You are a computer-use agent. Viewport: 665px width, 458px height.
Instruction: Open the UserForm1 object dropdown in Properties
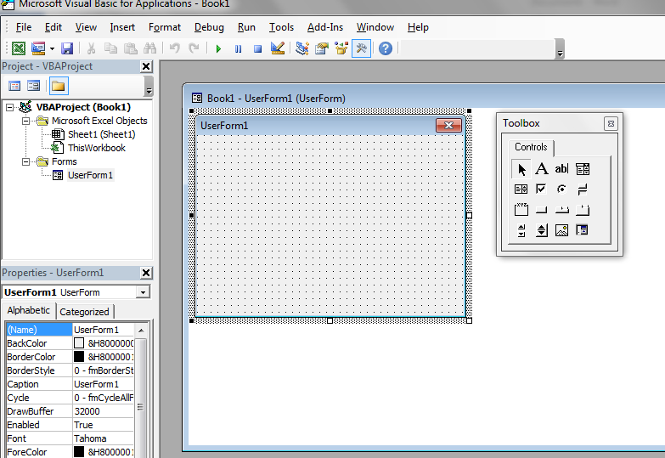pyautogui.click(x=143, y=292)
